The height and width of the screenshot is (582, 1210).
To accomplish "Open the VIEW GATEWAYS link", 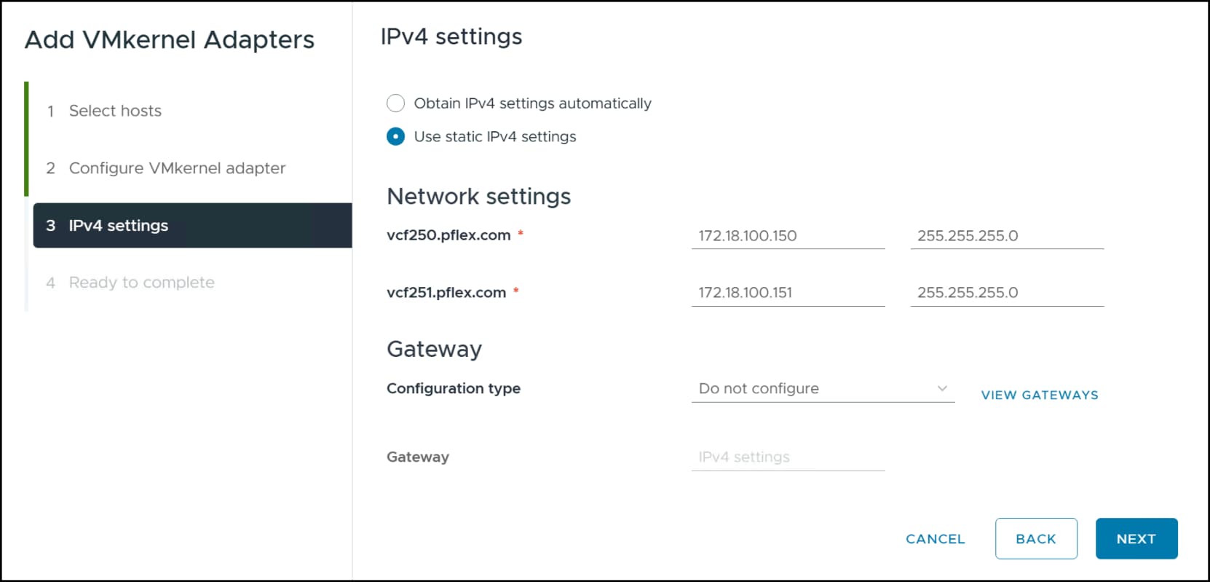I will pos(1040,395).
